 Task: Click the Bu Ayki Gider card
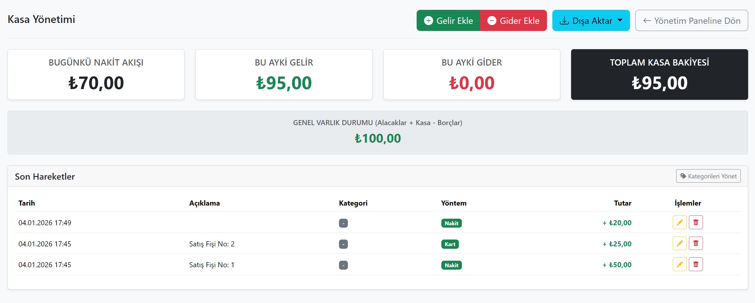[x=471, y=74]
